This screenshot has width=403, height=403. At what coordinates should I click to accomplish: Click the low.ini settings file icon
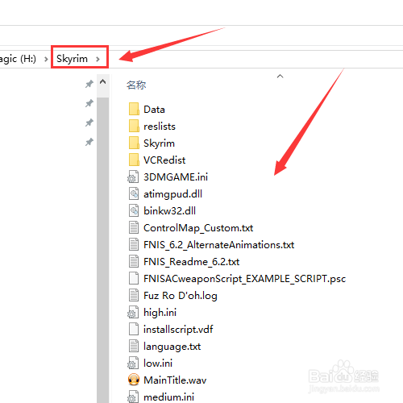tap(133, 364)
